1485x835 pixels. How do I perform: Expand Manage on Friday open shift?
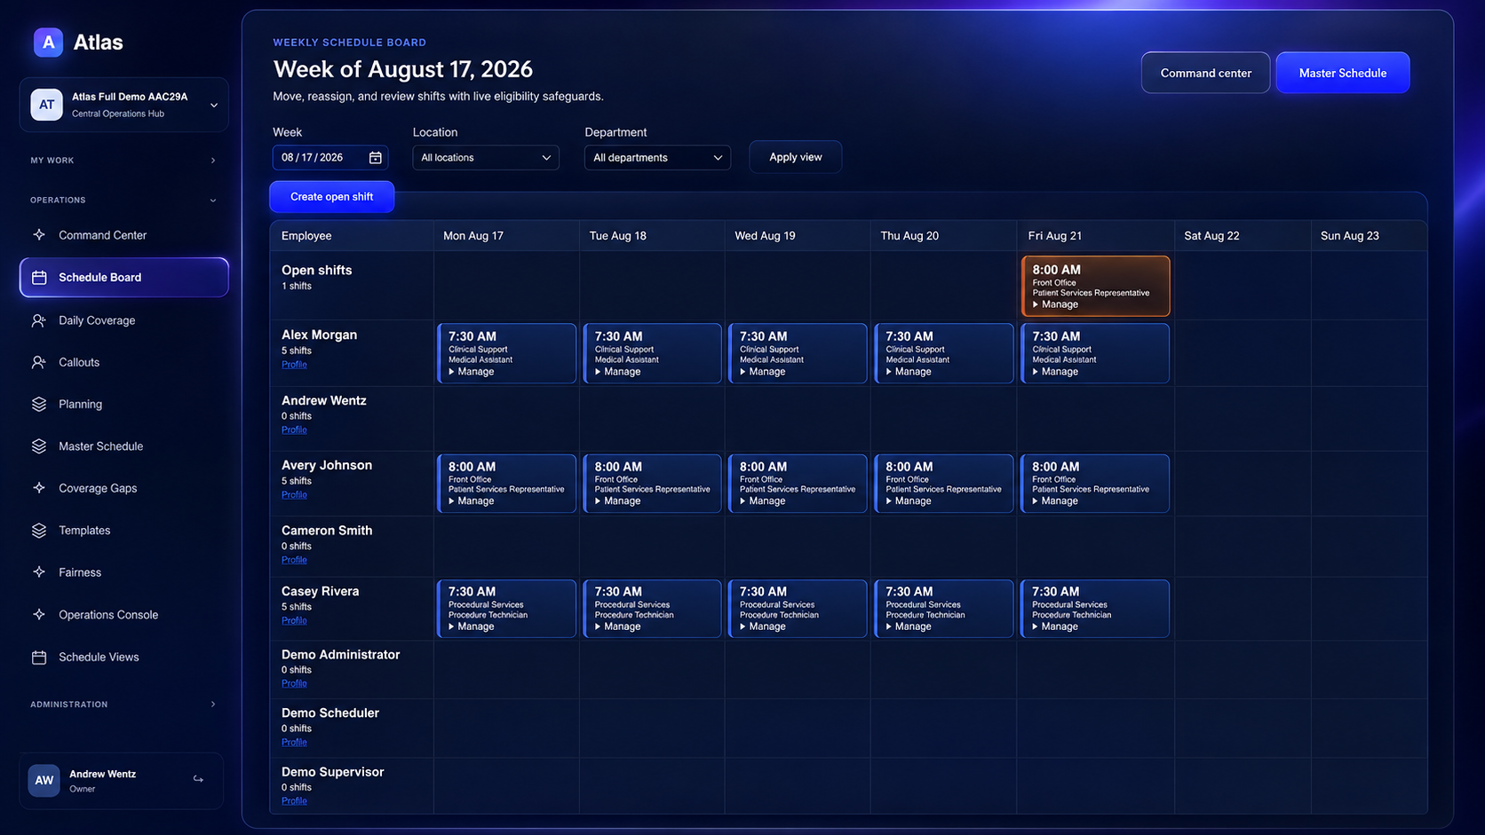point(1055,304)
